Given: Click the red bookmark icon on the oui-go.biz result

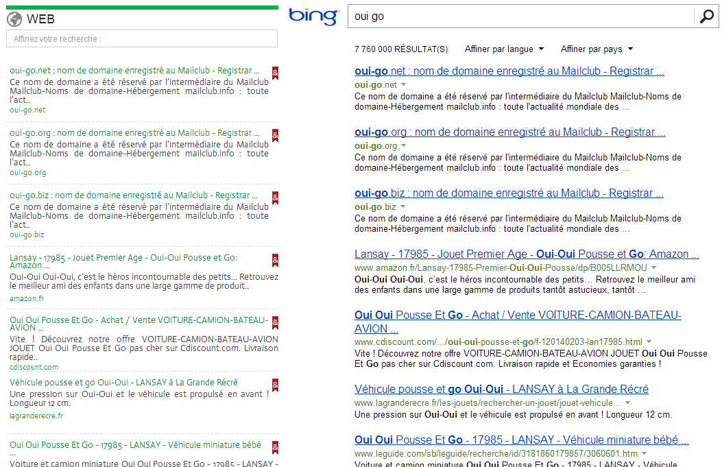Looking at the screenshot, I should pos(276,198).
